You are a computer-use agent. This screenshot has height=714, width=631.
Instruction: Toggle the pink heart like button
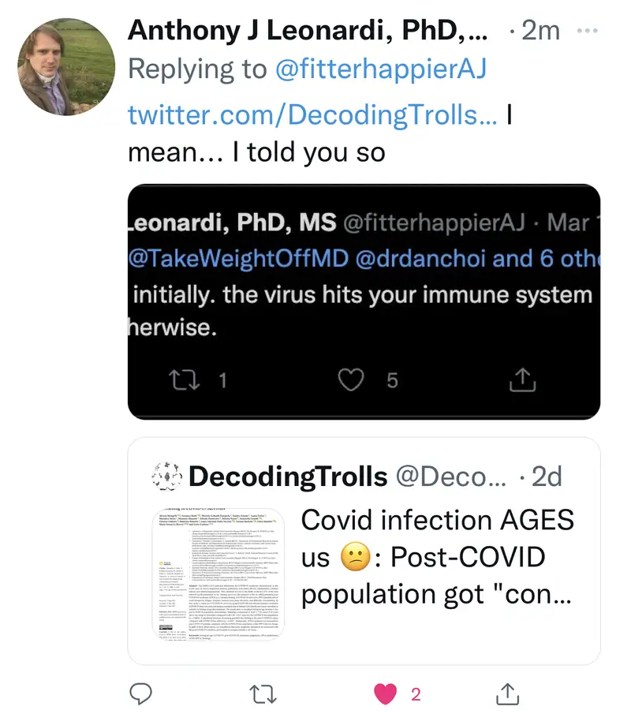coord(386,693)
